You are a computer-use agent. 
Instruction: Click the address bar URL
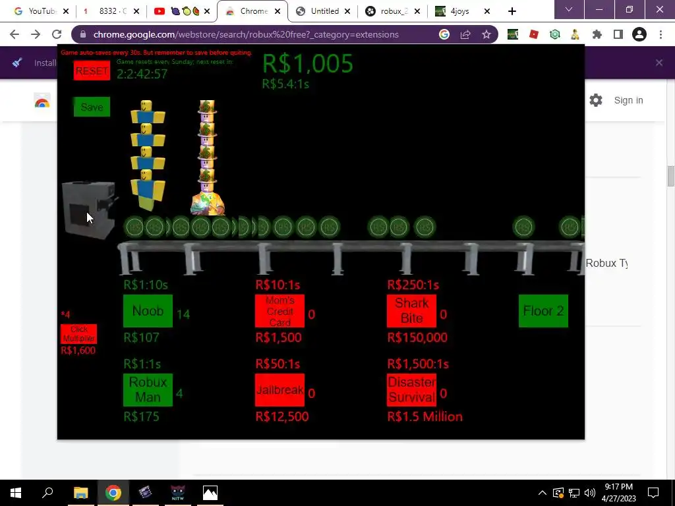[246, 34]
